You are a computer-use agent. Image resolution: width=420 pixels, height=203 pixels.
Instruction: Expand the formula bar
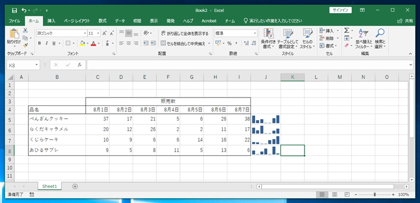[411, 65]
